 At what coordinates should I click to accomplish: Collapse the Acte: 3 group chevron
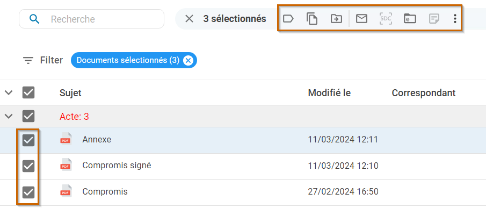[9, 116]
